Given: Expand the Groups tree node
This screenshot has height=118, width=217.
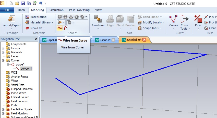Looking at the screenshot, I should (x=3, y=48).
